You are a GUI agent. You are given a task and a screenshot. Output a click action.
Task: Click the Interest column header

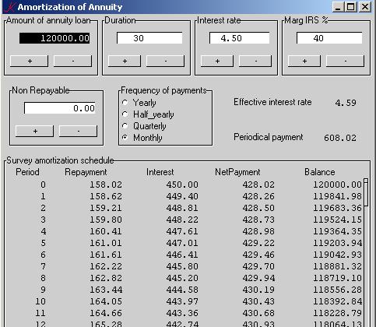click(x=160, y=172)
